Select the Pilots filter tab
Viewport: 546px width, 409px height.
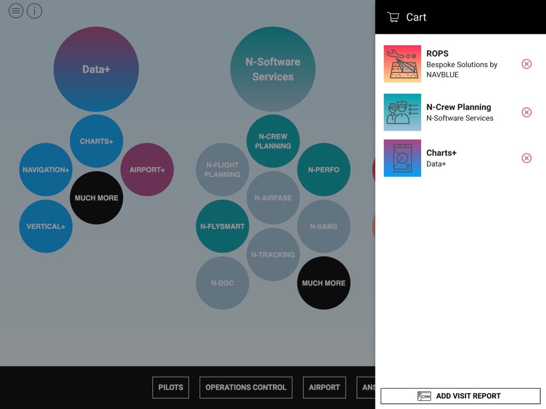click(171, 387)
